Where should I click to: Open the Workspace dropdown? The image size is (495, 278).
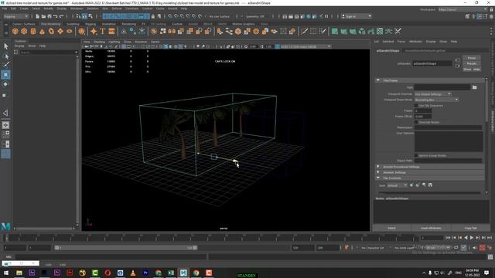463,9
